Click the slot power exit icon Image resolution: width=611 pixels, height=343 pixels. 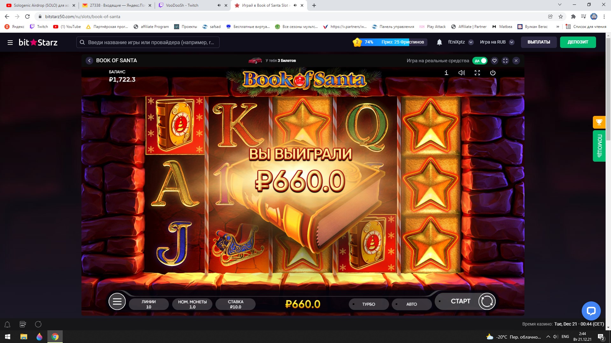(x=493, y=73)
